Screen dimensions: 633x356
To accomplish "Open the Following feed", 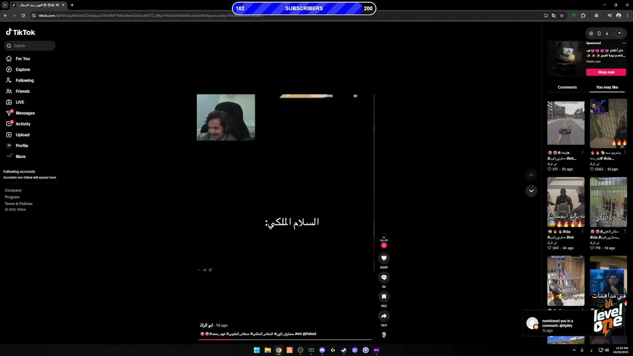I will [20, 80].
